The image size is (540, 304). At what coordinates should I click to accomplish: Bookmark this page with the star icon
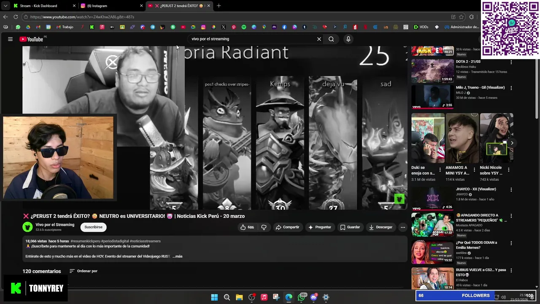(461, 17)
